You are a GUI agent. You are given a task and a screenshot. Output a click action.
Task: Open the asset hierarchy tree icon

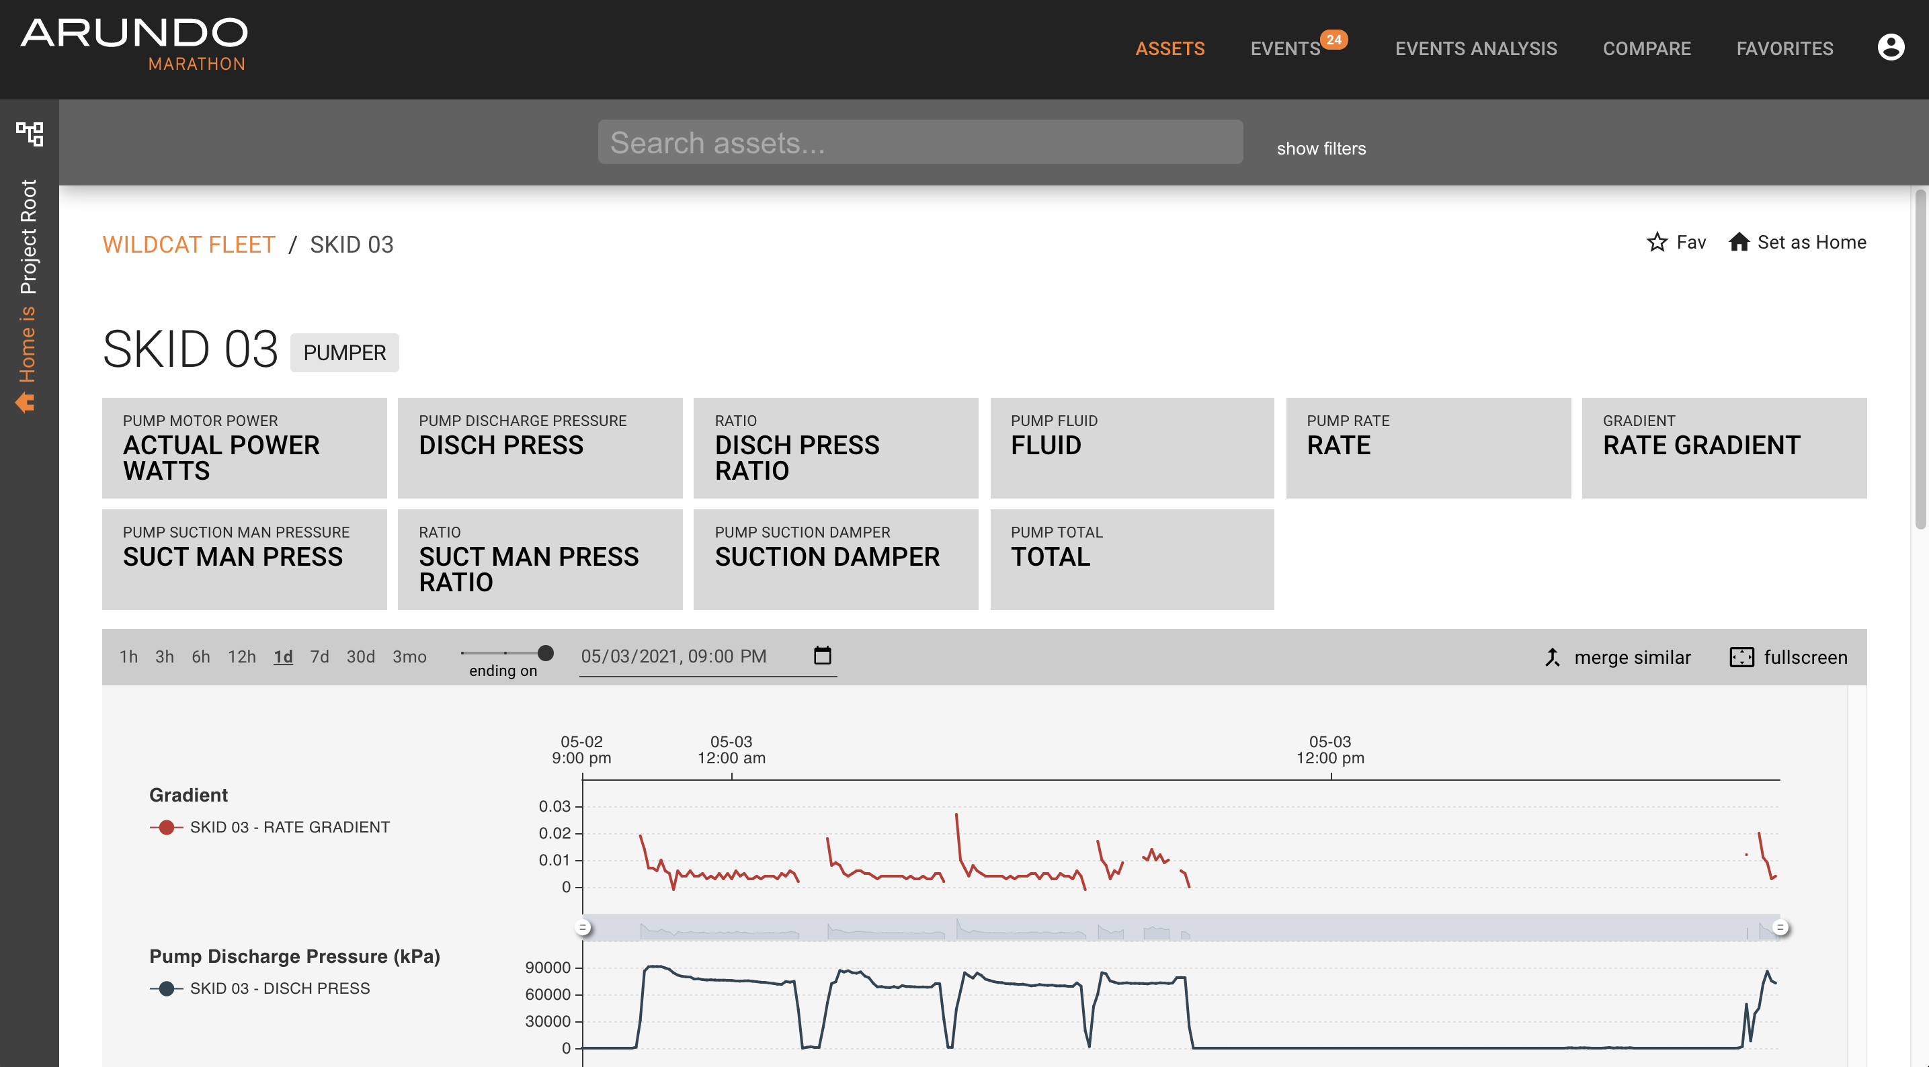[29, 135]
